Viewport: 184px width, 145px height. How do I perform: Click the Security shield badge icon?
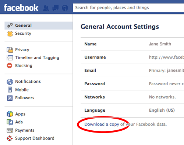10,34
